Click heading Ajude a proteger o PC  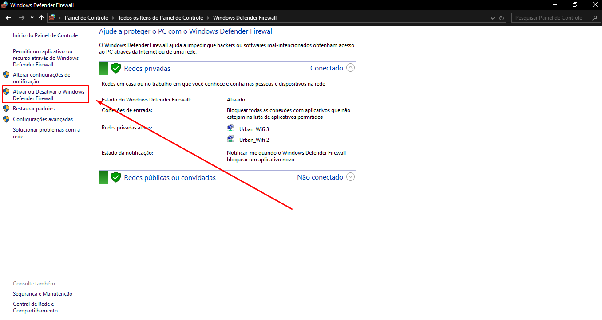186,31
